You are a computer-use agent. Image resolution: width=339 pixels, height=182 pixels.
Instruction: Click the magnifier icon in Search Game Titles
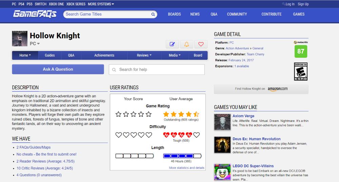pyautogui.click(x=153, y=14)
